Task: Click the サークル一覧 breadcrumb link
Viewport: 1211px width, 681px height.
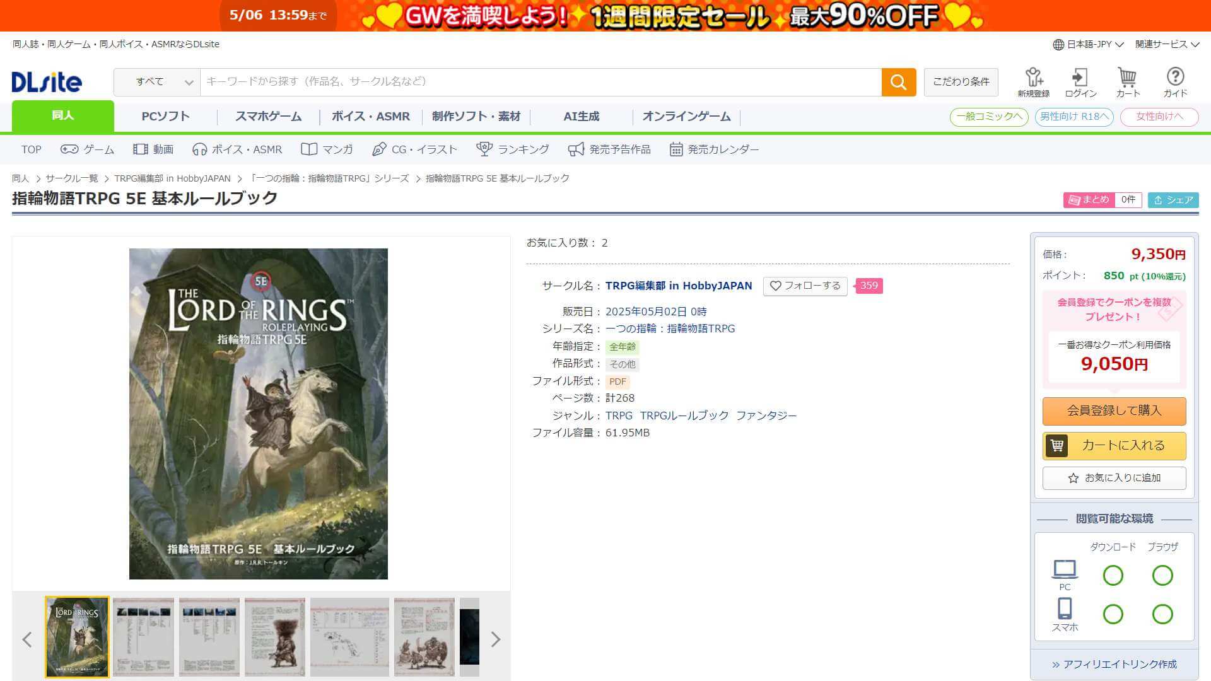Action: (72, 178)
